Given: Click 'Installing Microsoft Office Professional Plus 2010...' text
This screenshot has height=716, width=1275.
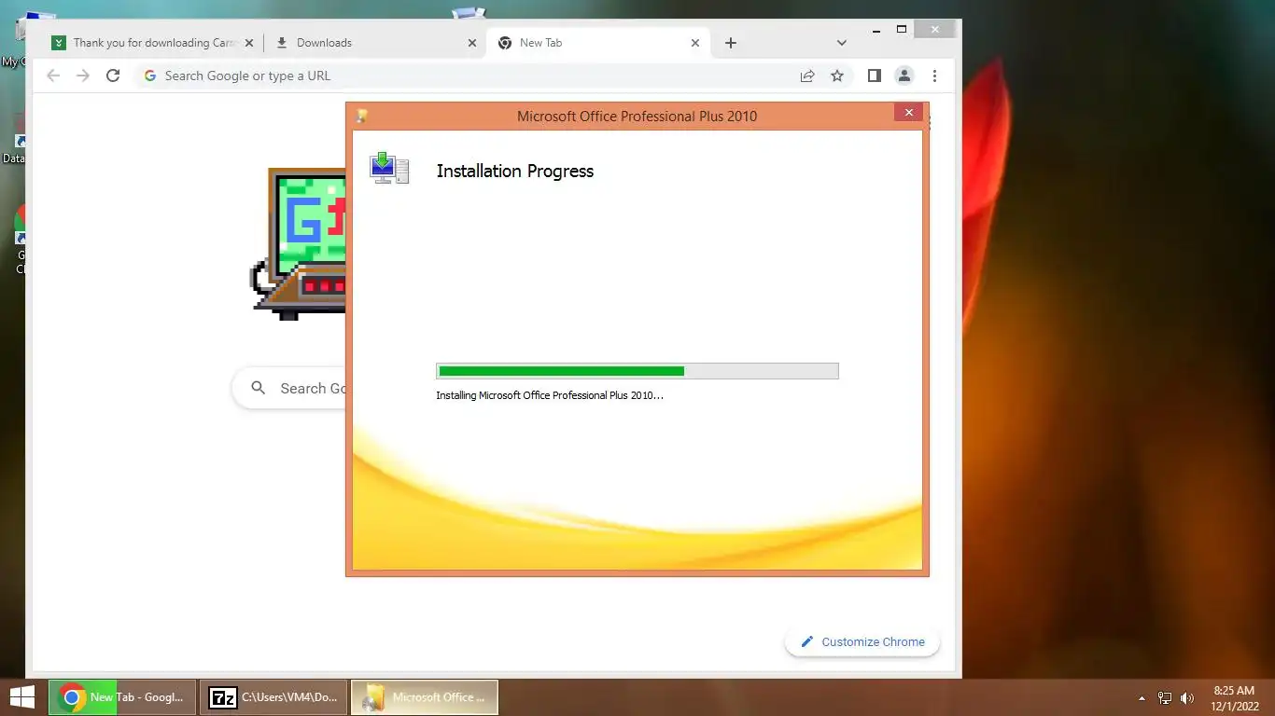Looking at the screenshot, I should [550, 395].
